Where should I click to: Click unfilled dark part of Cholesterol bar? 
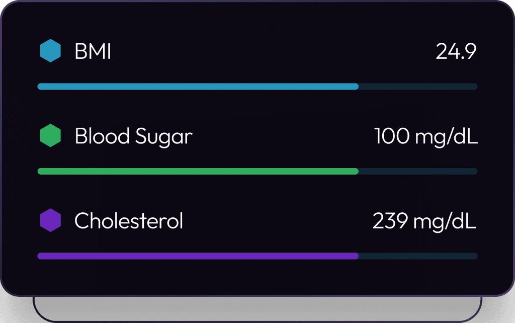point(417,256)
